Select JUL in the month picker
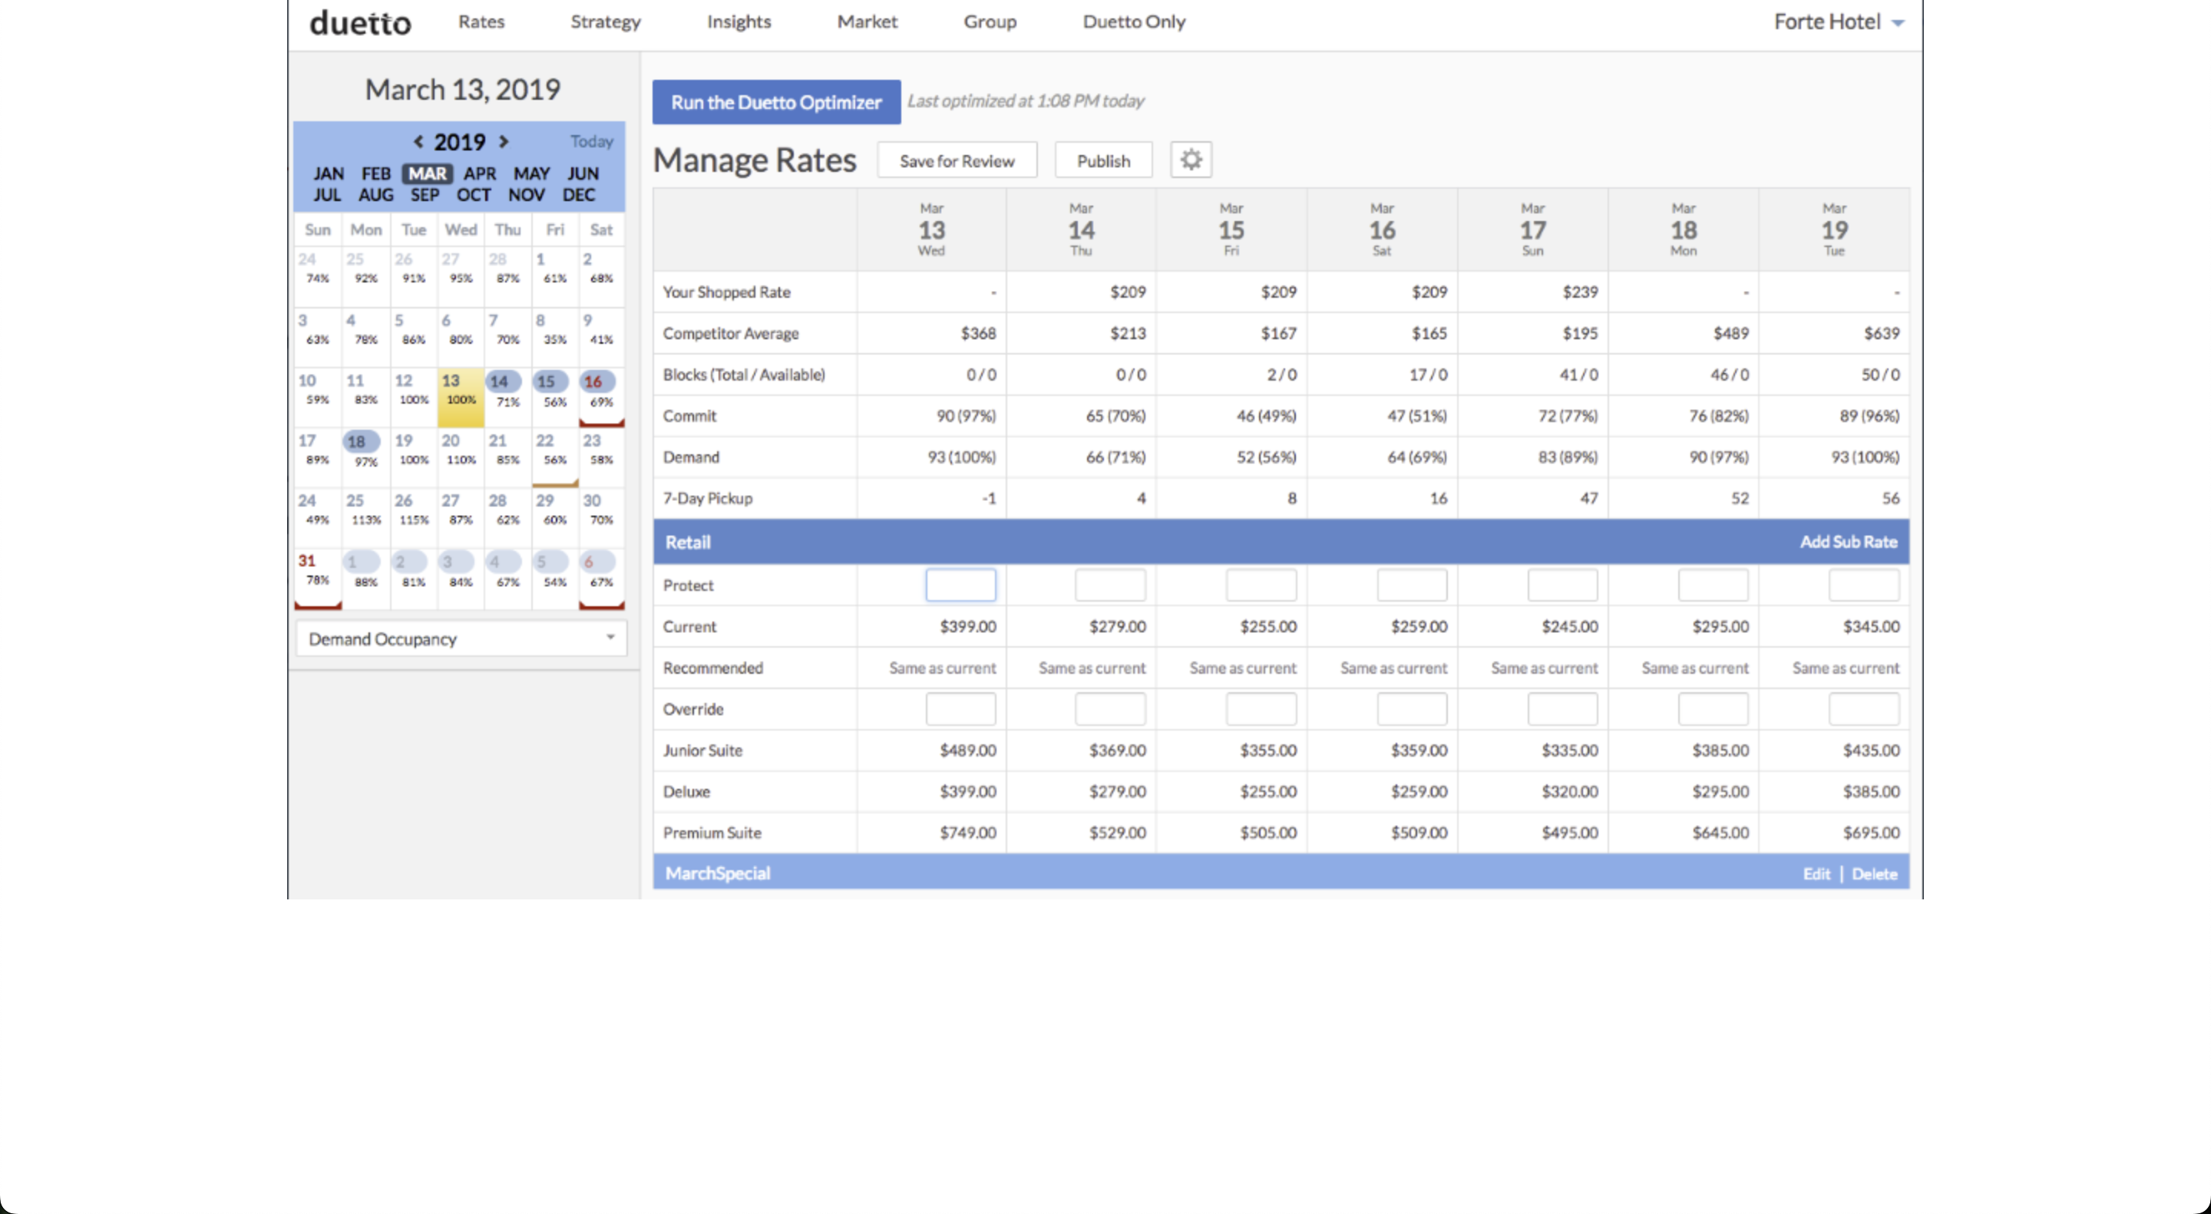This screenshot has height=1214, width=2211. (327, 195)
